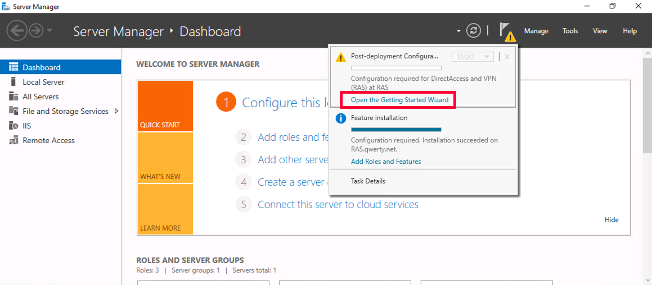Image resolution: width=652 pixels, height=285 pixels.
Task: Click Connect this server to cloud services
Action: [x=338, y=204]
